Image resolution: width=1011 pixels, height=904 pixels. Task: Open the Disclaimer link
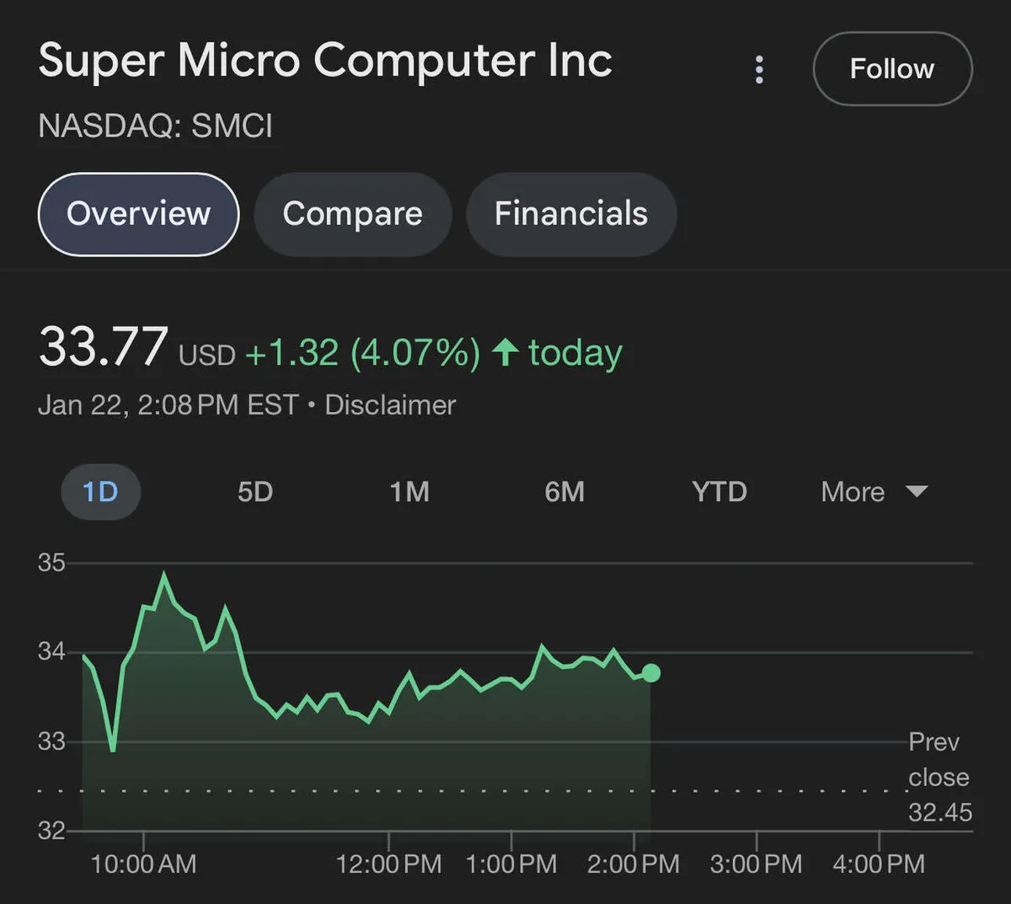click(x=390, y=405)
